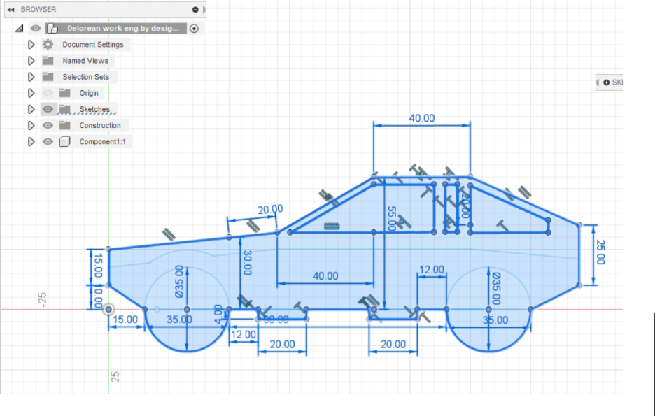Collapse the Browser panel with the double-arrow icon

pos(11,10)
